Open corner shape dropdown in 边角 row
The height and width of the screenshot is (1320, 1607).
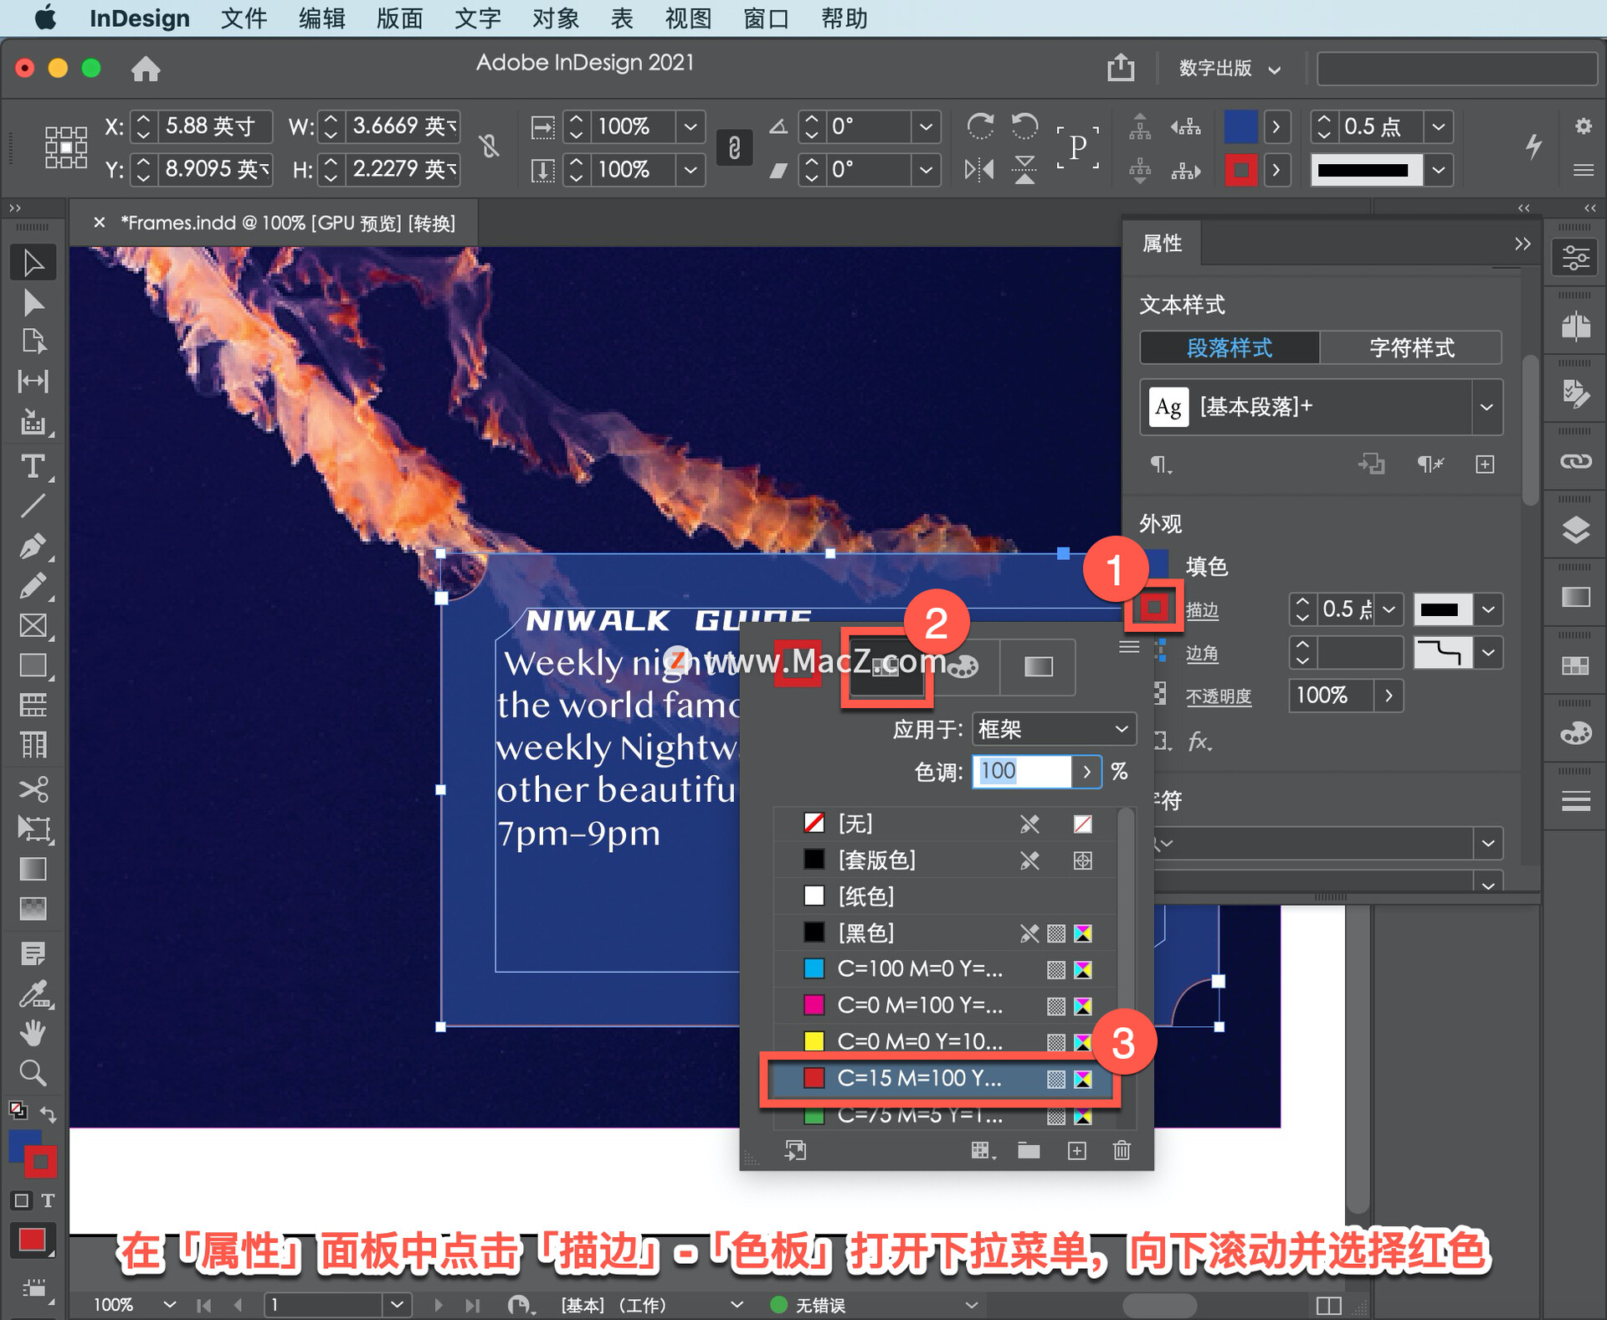[x=1487, y=652]
